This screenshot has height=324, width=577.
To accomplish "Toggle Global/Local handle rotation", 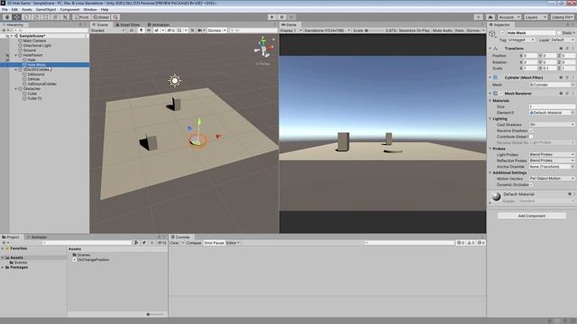I will pyautogui.click(x=101, y=17).
